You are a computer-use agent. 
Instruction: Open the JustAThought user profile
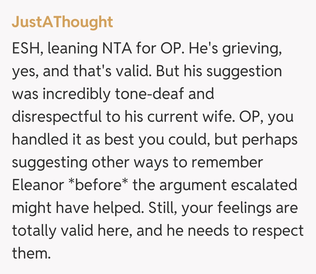click(62, 22)
